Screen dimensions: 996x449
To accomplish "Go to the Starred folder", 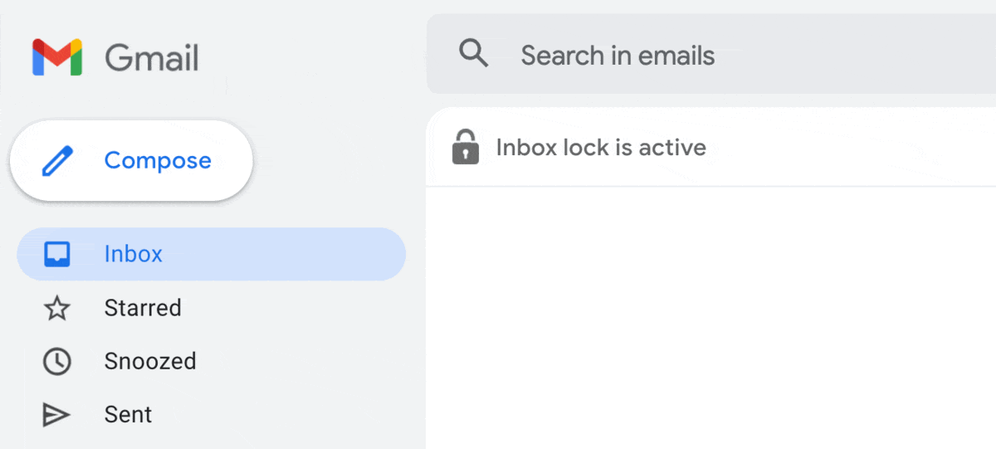I will pos(143,308).
